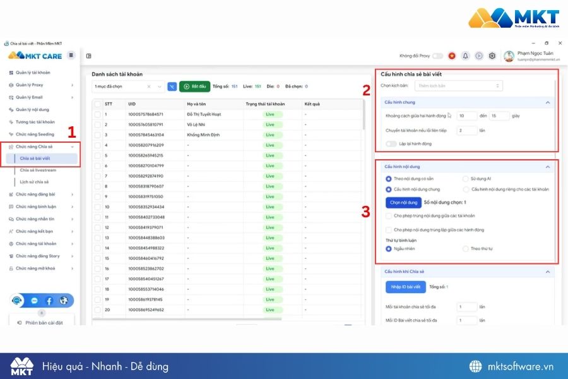Open the notification bell icon
The height and width of the screenshot is (379, 568).
pyautogui.click(x=466, y=56)
